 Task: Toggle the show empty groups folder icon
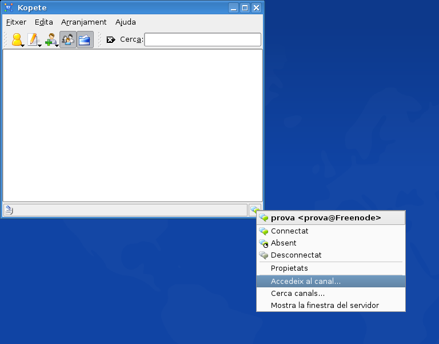coord(85,39)
